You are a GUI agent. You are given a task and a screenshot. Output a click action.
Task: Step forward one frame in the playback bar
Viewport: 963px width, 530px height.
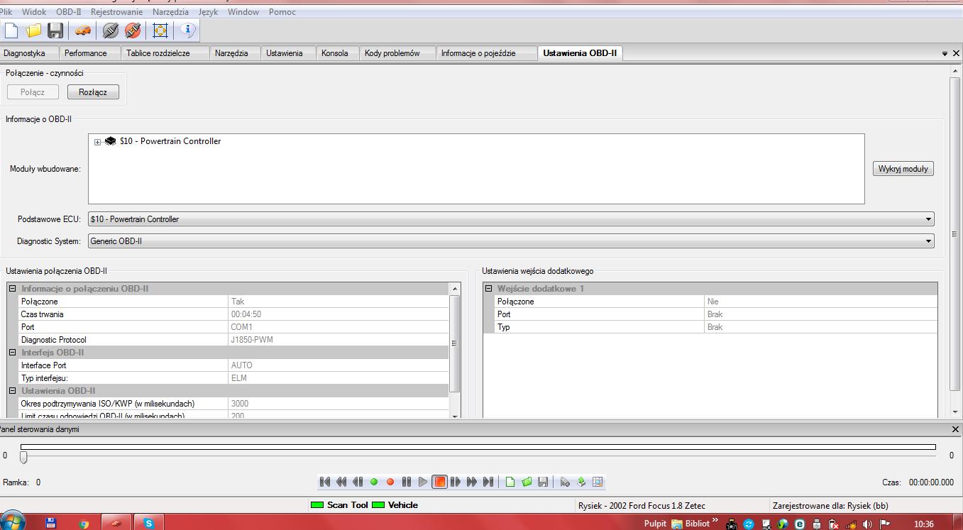(x=456, y=482)
